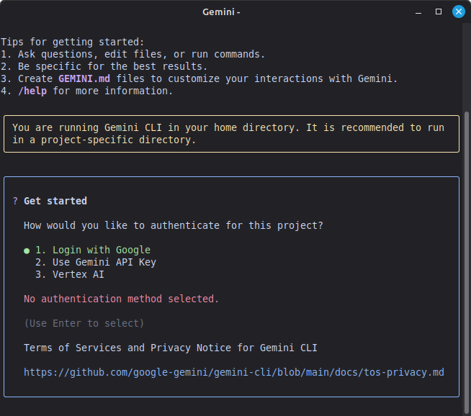The width and height of the screenshot is (471, 416).
Task: Click the question mark beside Get started
Action: coord(15,201)
